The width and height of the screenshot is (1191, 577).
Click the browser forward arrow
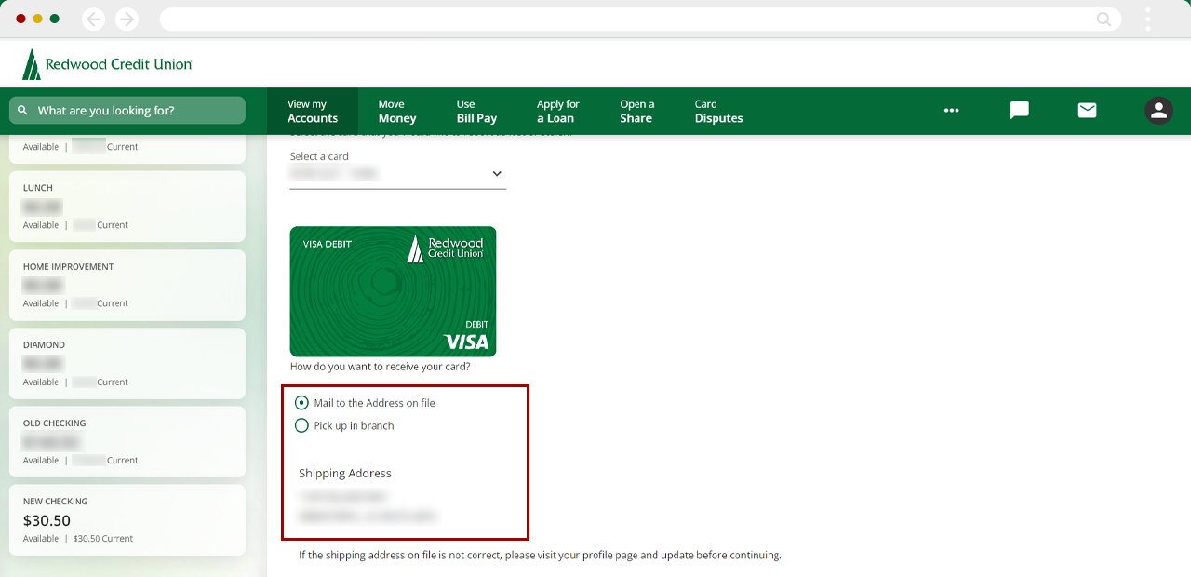coord(127,19)
